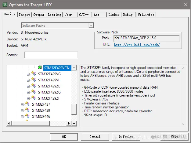Click the device tree scroll right arrow
The width and height of the screenshot is (191, 143).
pyautogui.click(x=69, y=124)
